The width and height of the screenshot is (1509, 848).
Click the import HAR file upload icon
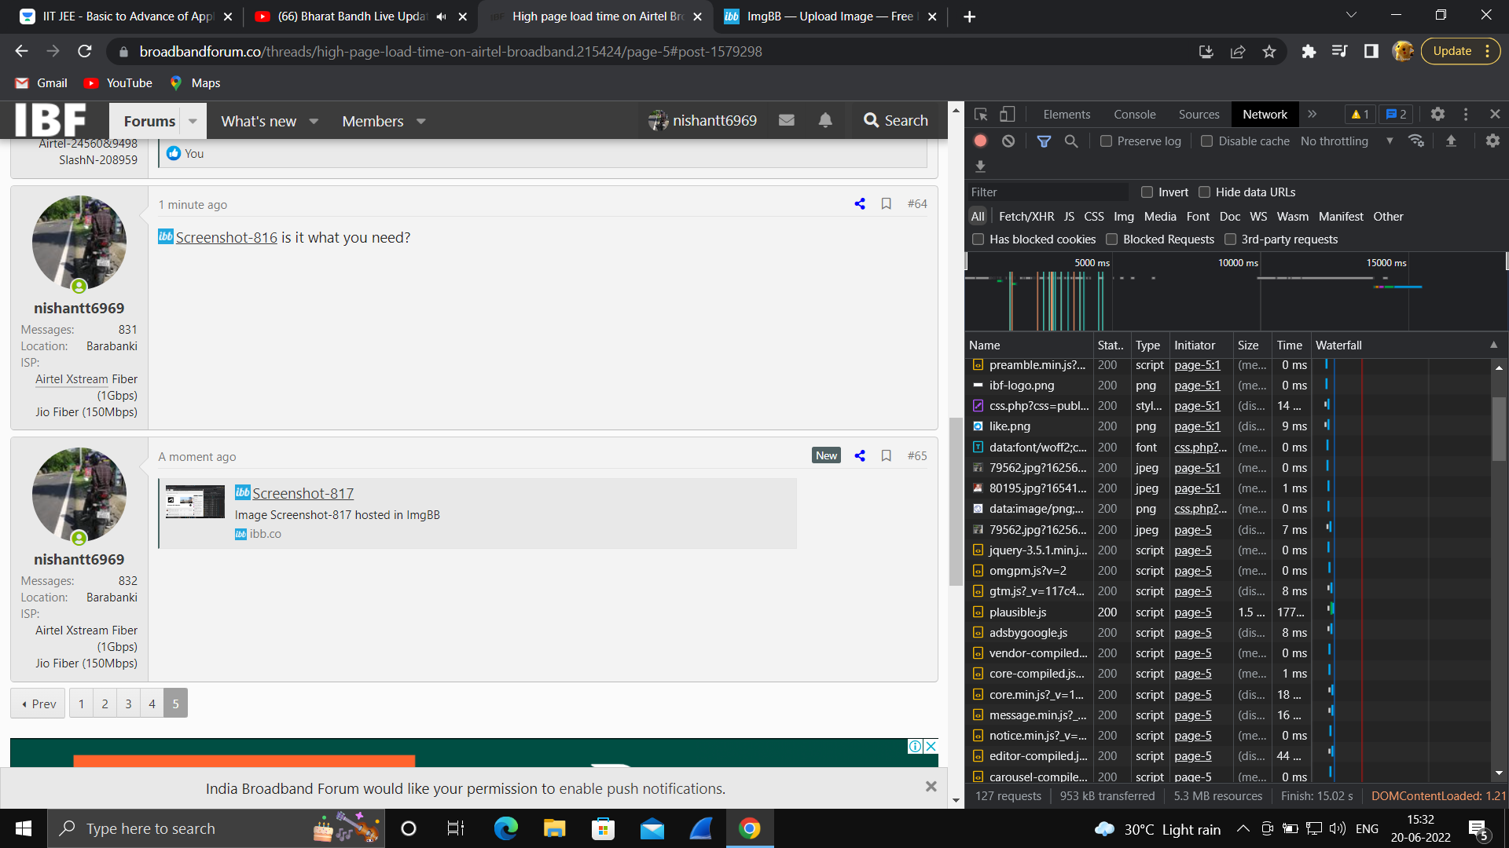(1451, 141)
